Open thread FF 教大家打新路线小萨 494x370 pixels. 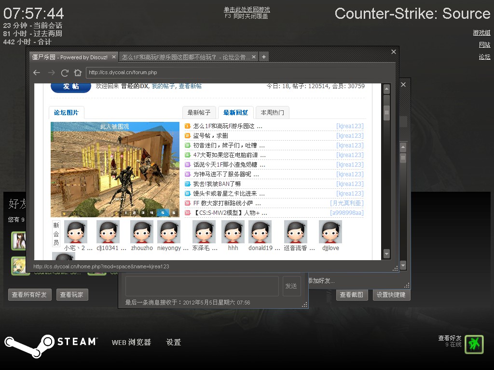[x=227, y=203]
